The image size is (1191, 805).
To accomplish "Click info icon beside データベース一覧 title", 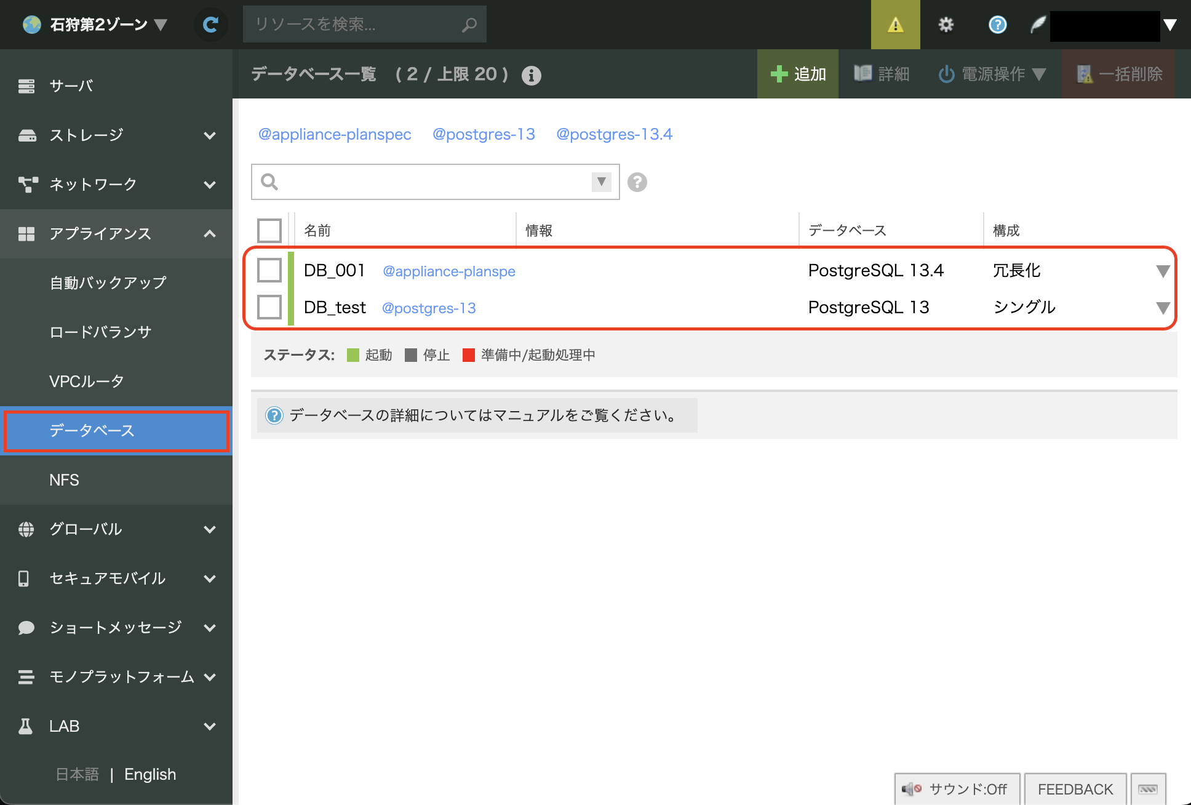I will click(531, 75).
